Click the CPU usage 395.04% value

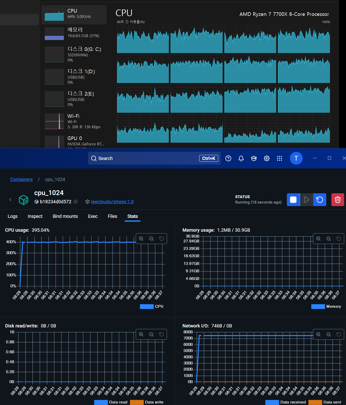pyautogui.click(x=40, y=230)
